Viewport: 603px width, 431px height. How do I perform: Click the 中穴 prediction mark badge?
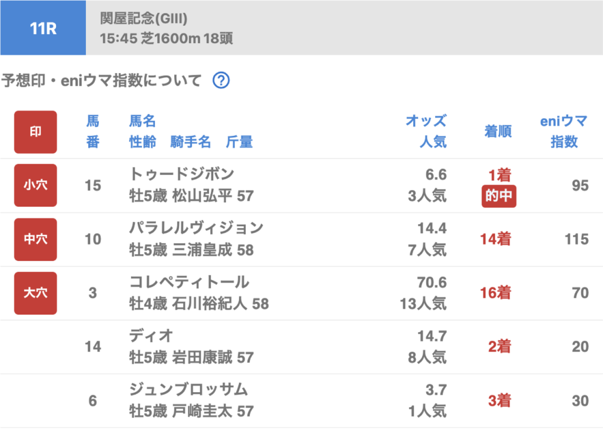pos(35,239)
